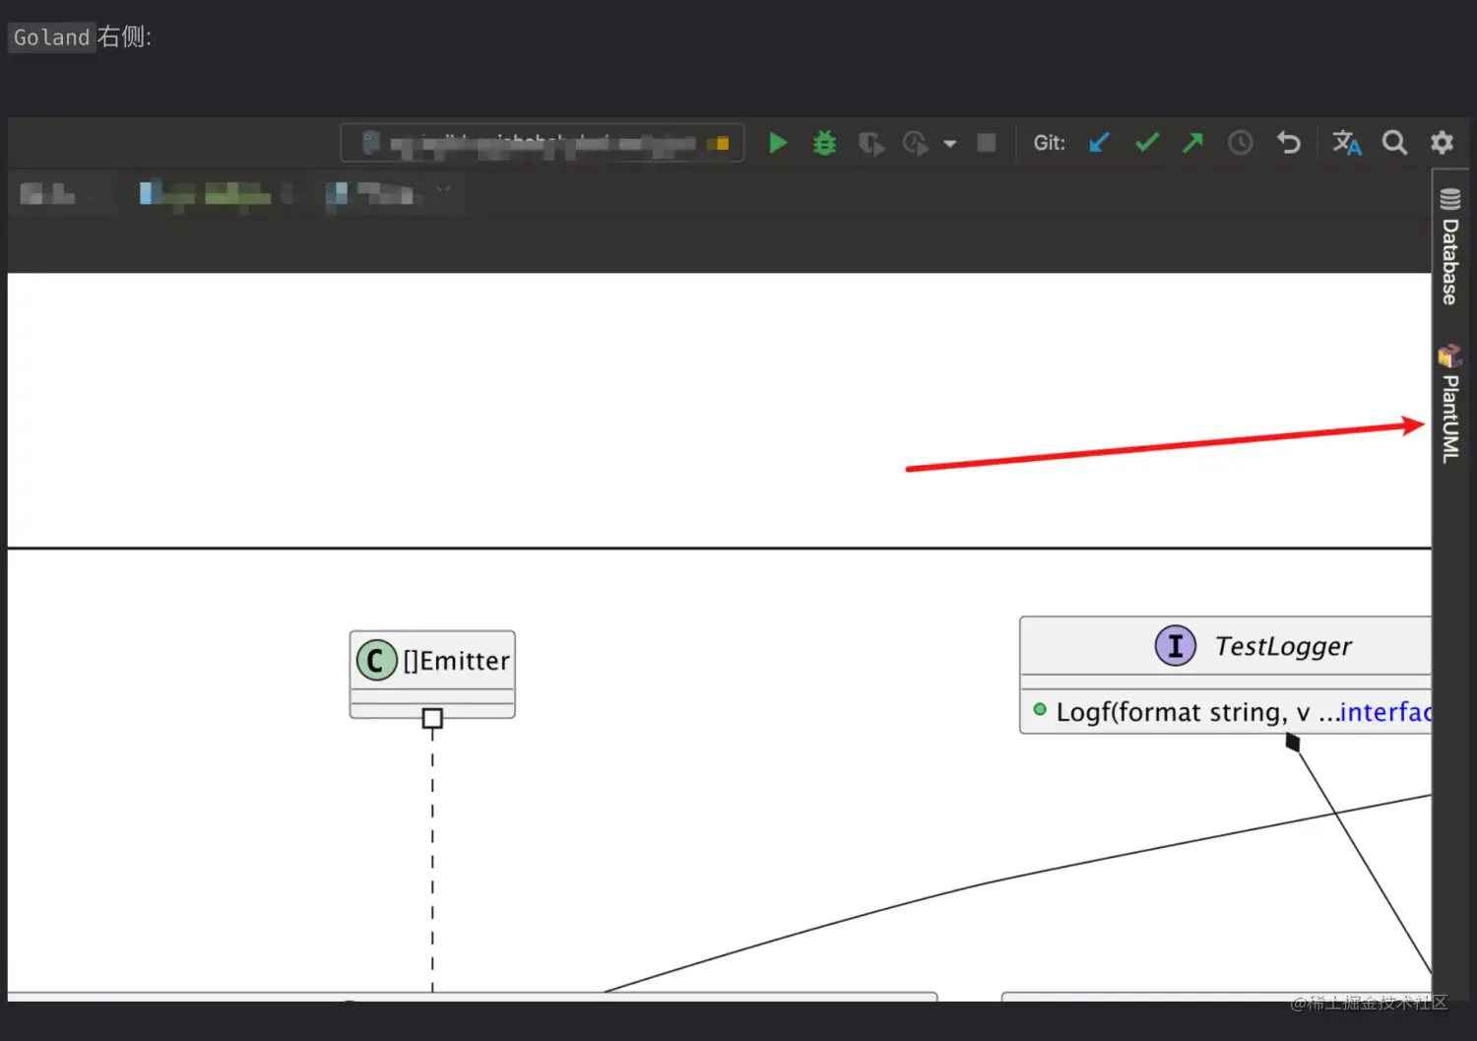Open IDE settings gear icon

tap(1442, 143)
